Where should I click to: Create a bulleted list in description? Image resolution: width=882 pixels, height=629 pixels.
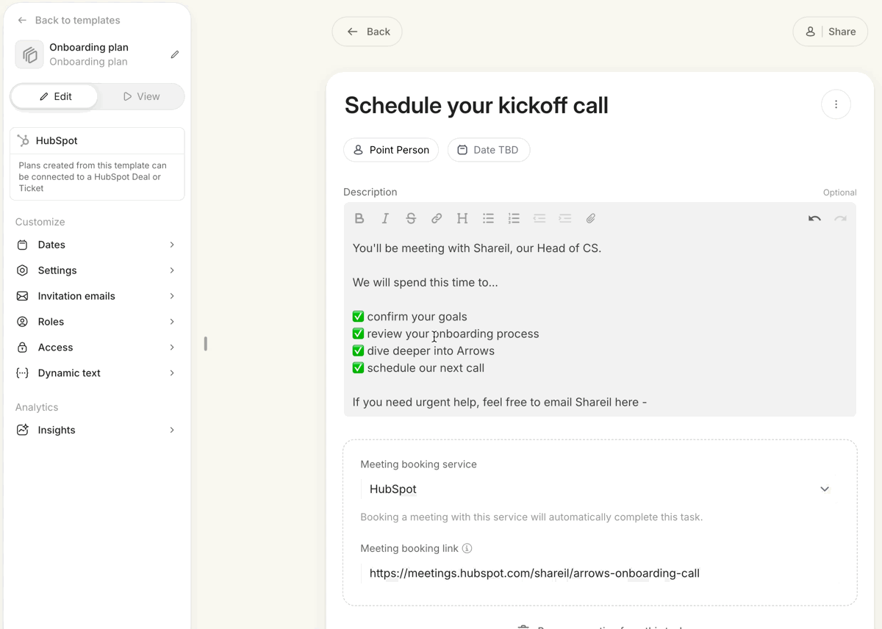(x=488, y=218)
